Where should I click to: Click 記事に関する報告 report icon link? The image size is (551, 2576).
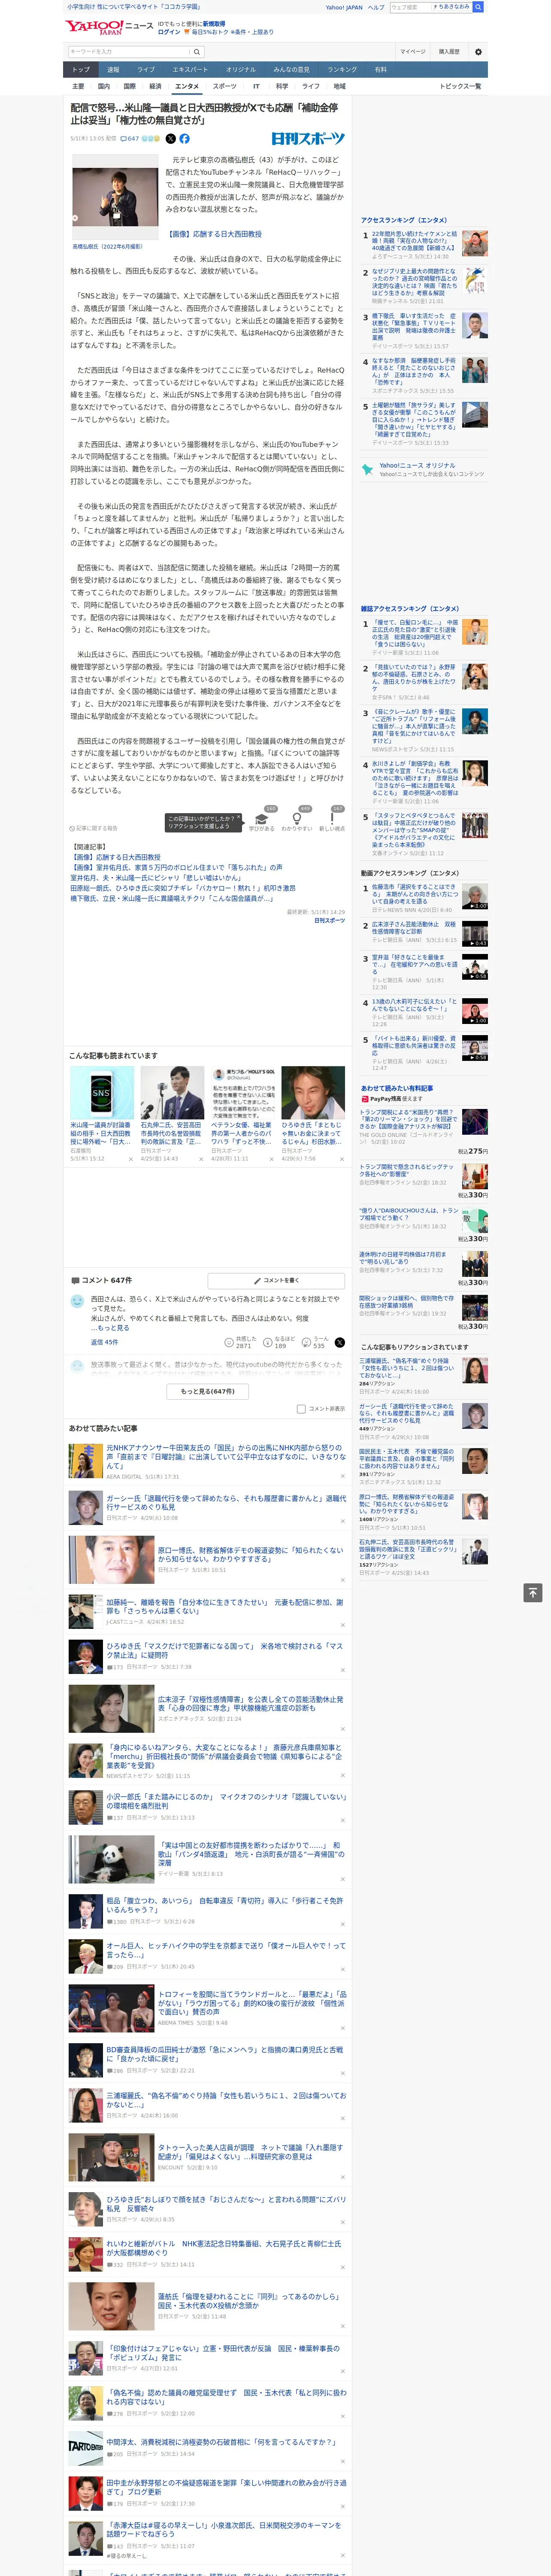click(x=93, y=828)
